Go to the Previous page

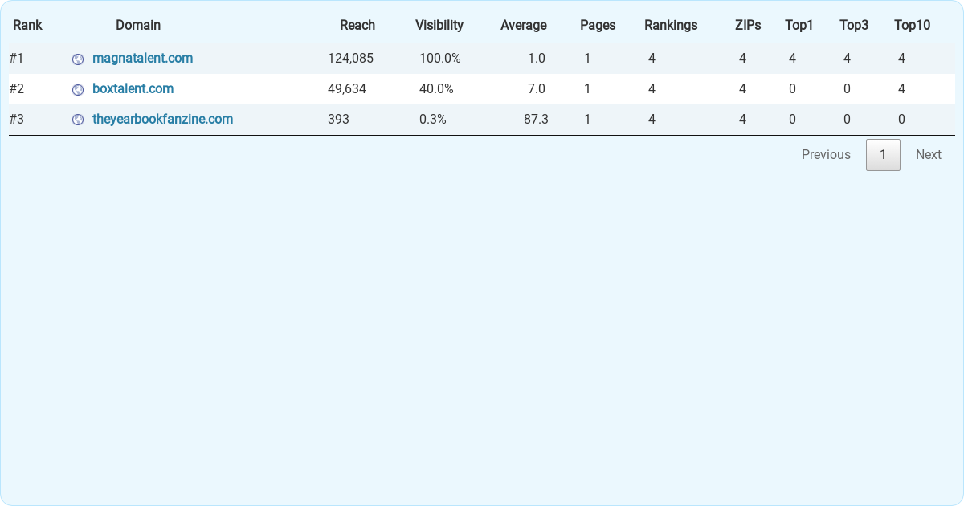(x=826, y=154)
